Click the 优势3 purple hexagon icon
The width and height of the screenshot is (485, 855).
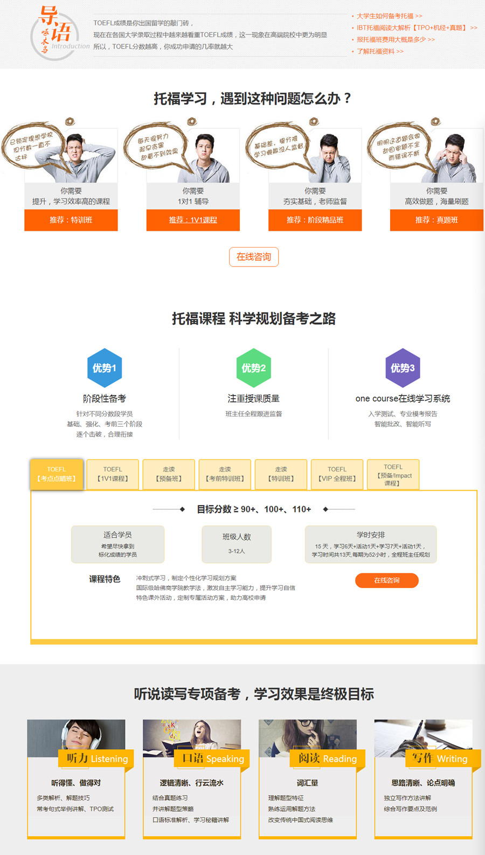(403, 368)
